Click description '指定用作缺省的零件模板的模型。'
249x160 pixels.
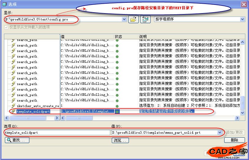[167, 111]
